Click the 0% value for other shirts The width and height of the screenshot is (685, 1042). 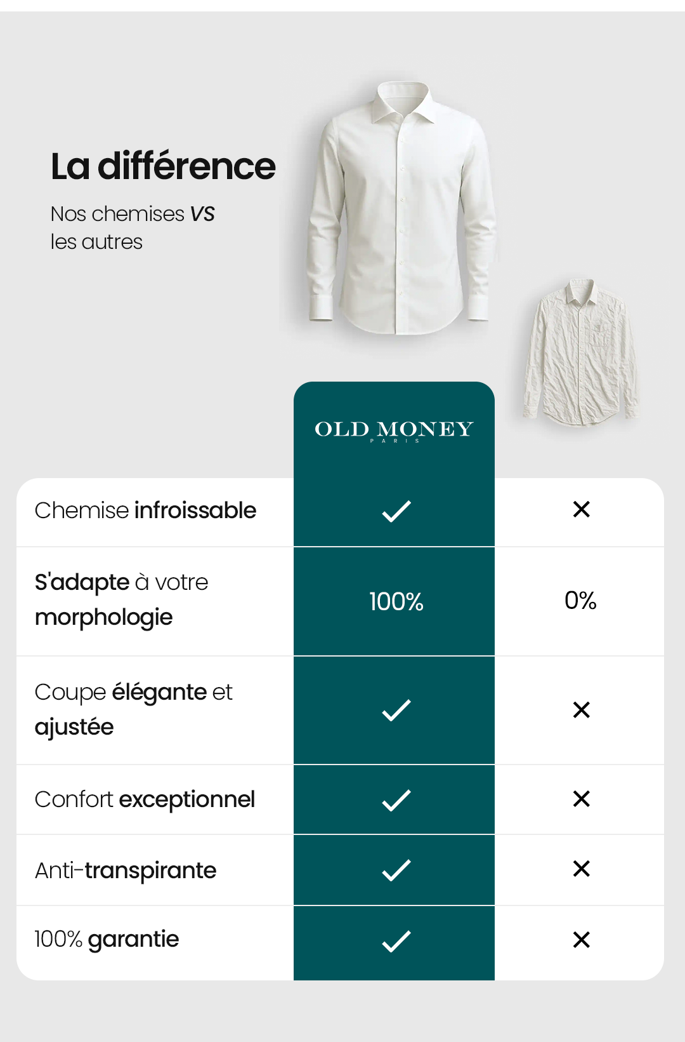(580, 600)
